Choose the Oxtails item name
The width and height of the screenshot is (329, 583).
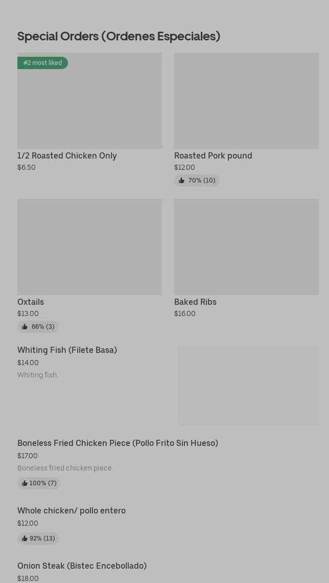(31, 302)
